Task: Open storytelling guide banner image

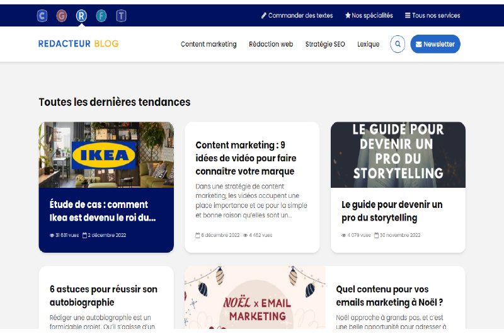Action: (x=398, y=154)
